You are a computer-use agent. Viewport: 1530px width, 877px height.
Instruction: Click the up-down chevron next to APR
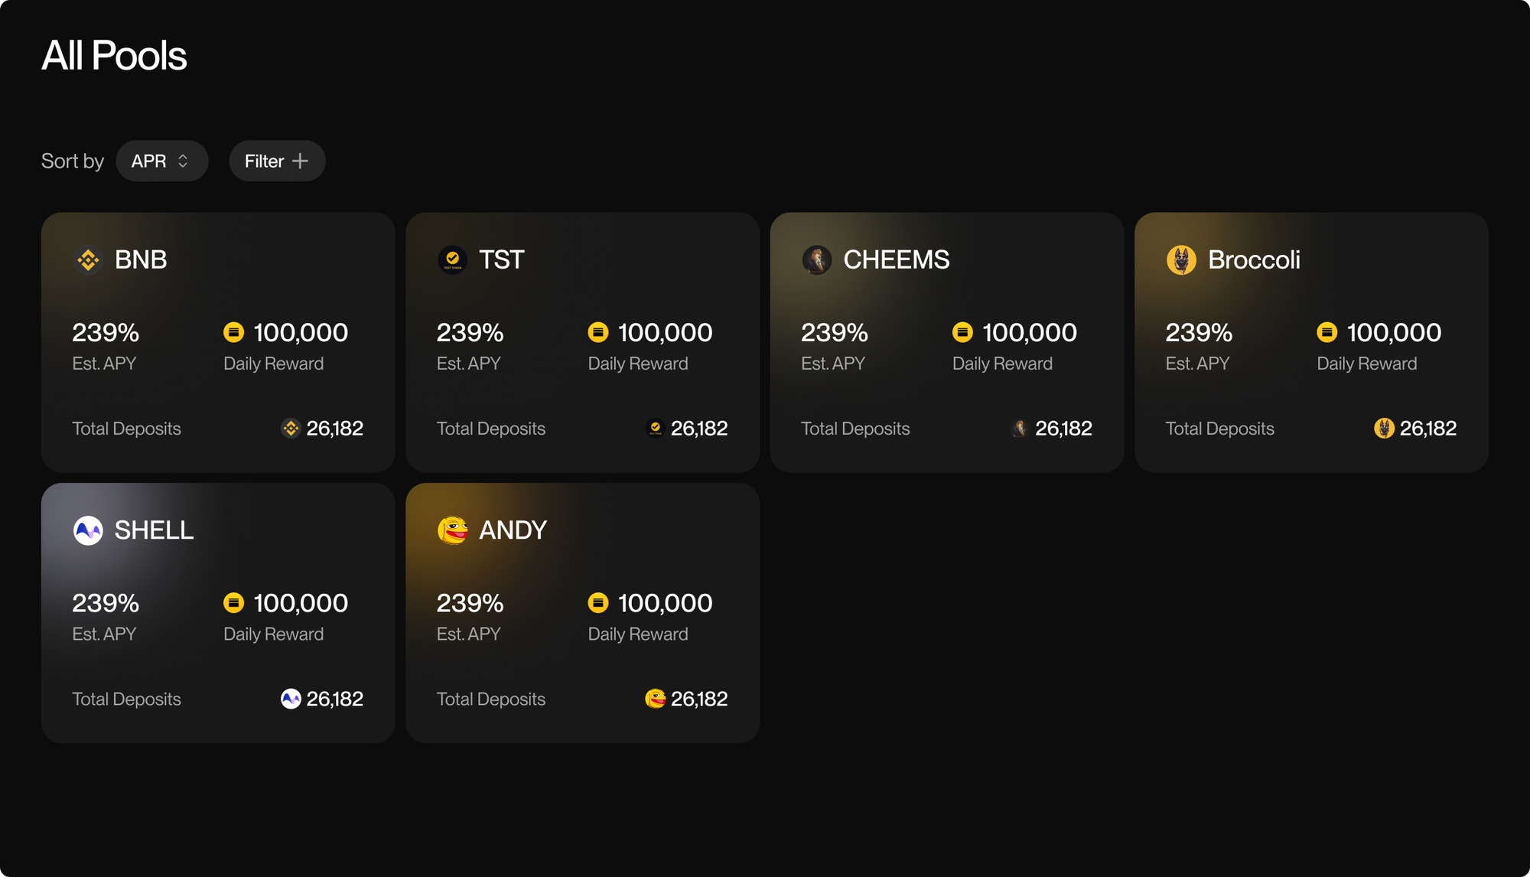click(183, 161)
